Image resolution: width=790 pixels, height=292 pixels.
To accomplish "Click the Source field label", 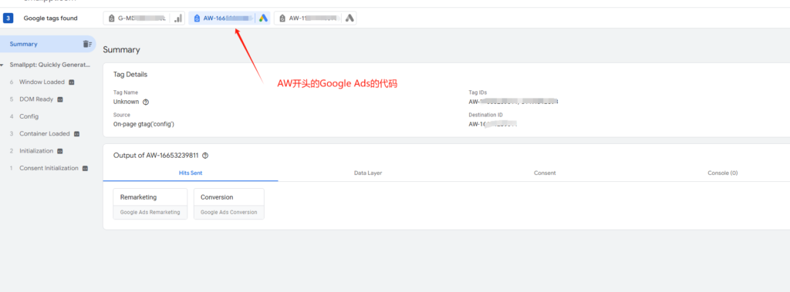I will coord(121,115).
